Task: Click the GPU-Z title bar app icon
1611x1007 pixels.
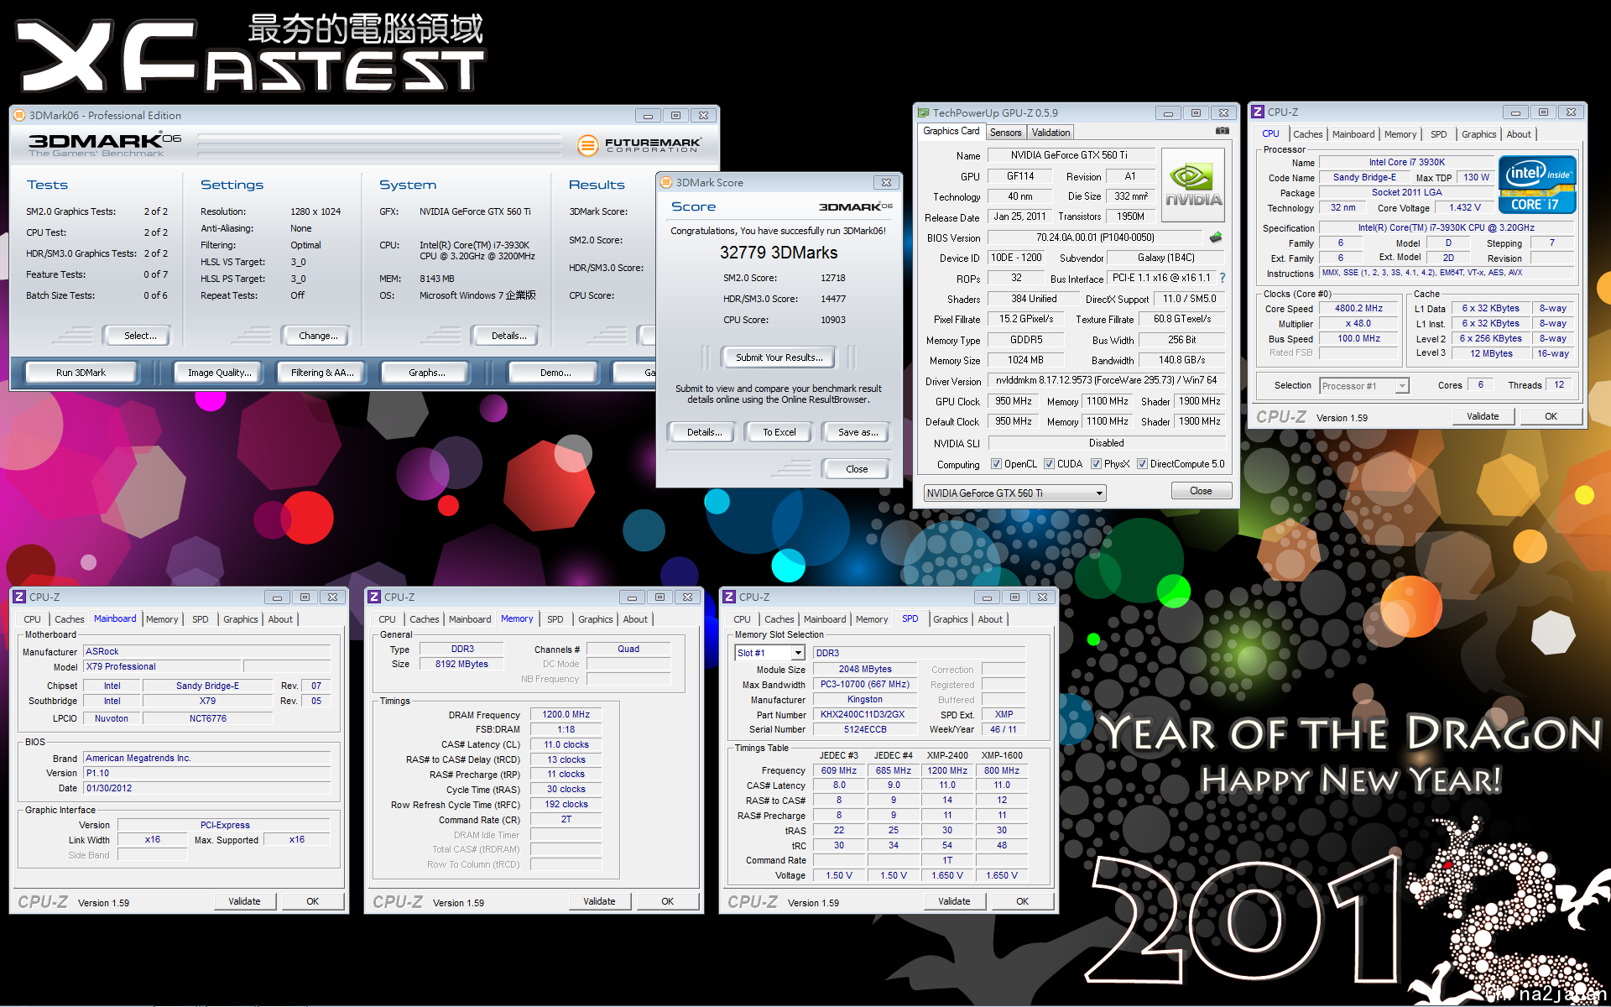Action: click(x=923, y=112)
